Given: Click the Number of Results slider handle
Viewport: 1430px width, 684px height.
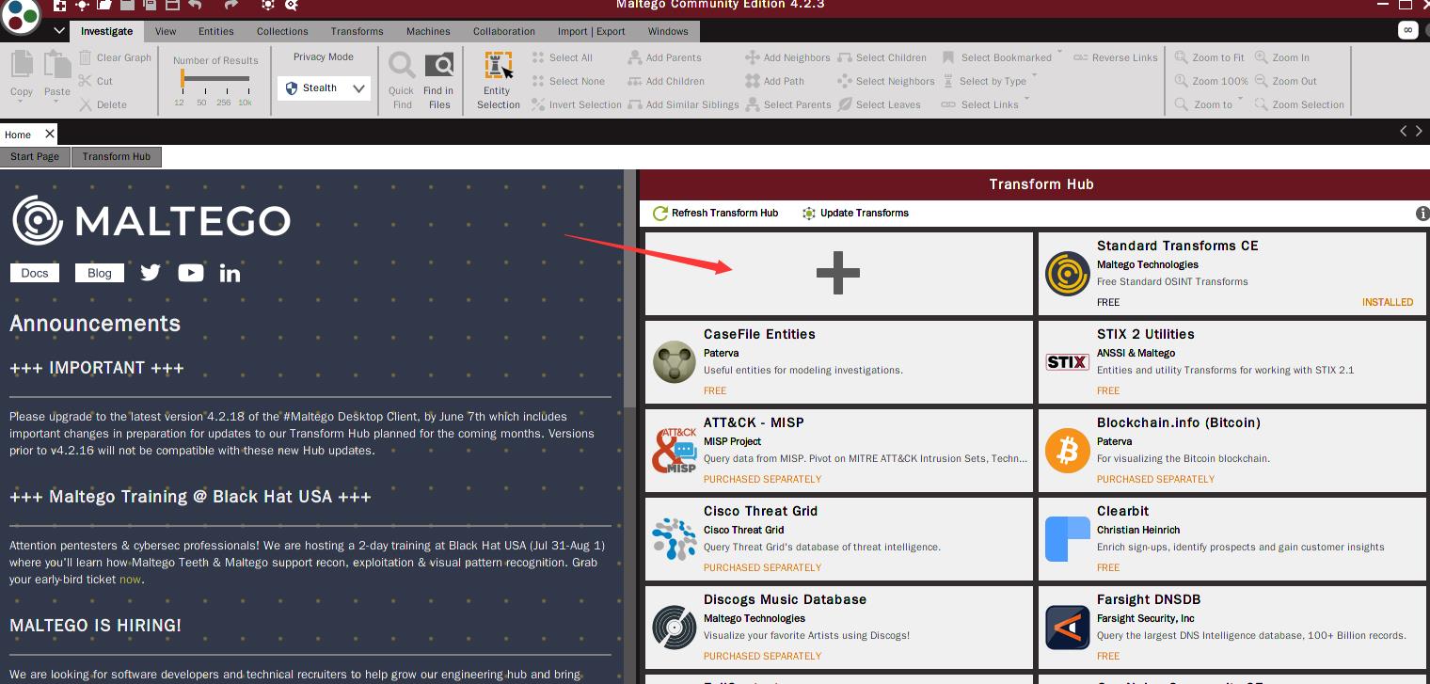Looking at the screenshot, I should point(182,79).
